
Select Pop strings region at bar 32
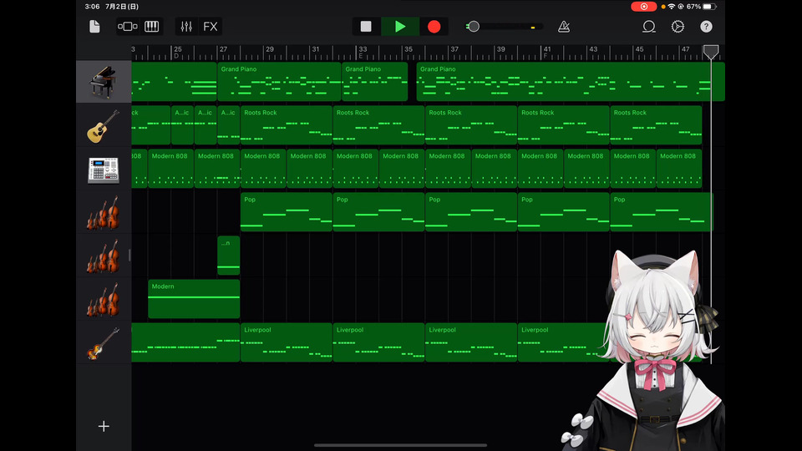(x=379, y=212)
